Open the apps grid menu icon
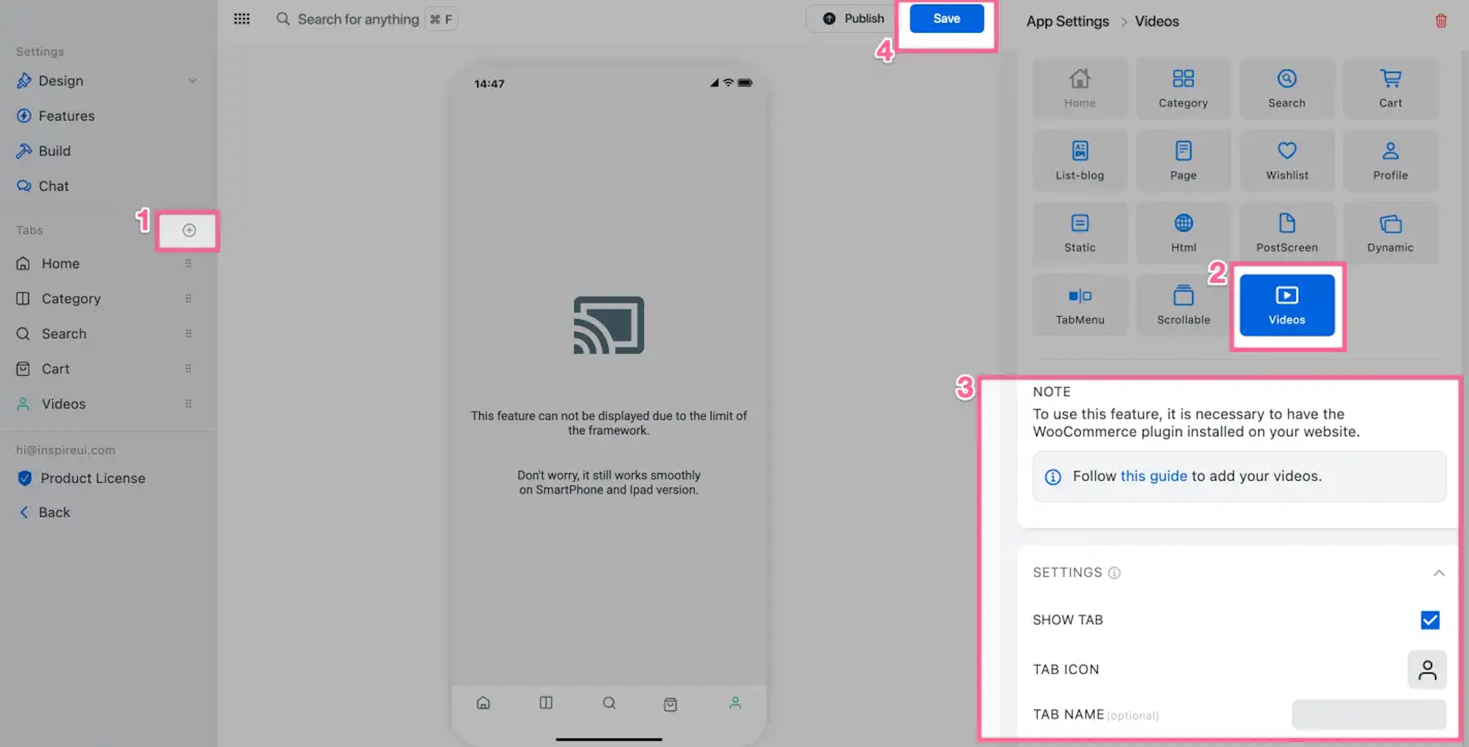 pyautogui.click(x=242, y=19)
